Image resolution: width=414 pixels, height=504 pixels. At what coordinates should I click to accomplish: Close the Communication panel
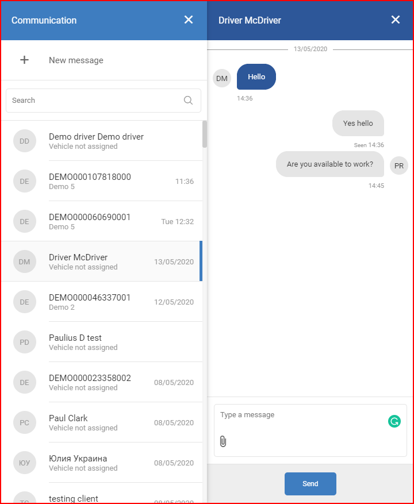tap(189, 20)
